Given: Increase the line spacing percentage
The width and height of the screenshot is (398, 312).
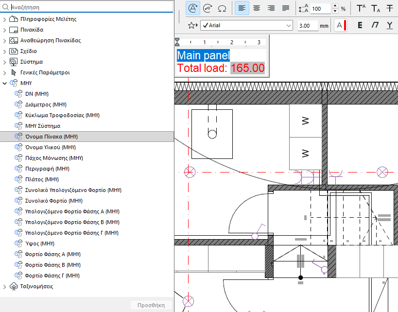Looking at the screenshot, I should tap(335, 6).
